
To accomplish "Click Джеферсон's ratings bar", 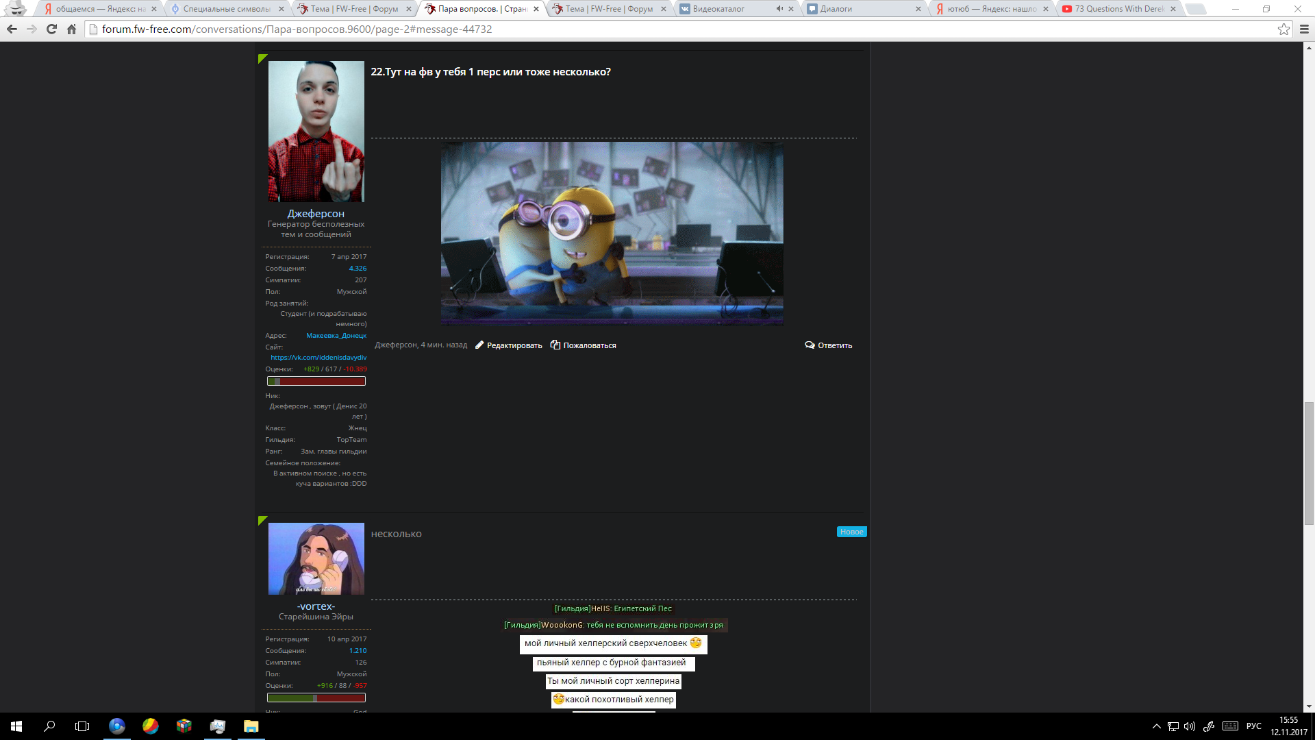I will click(316, 381).
